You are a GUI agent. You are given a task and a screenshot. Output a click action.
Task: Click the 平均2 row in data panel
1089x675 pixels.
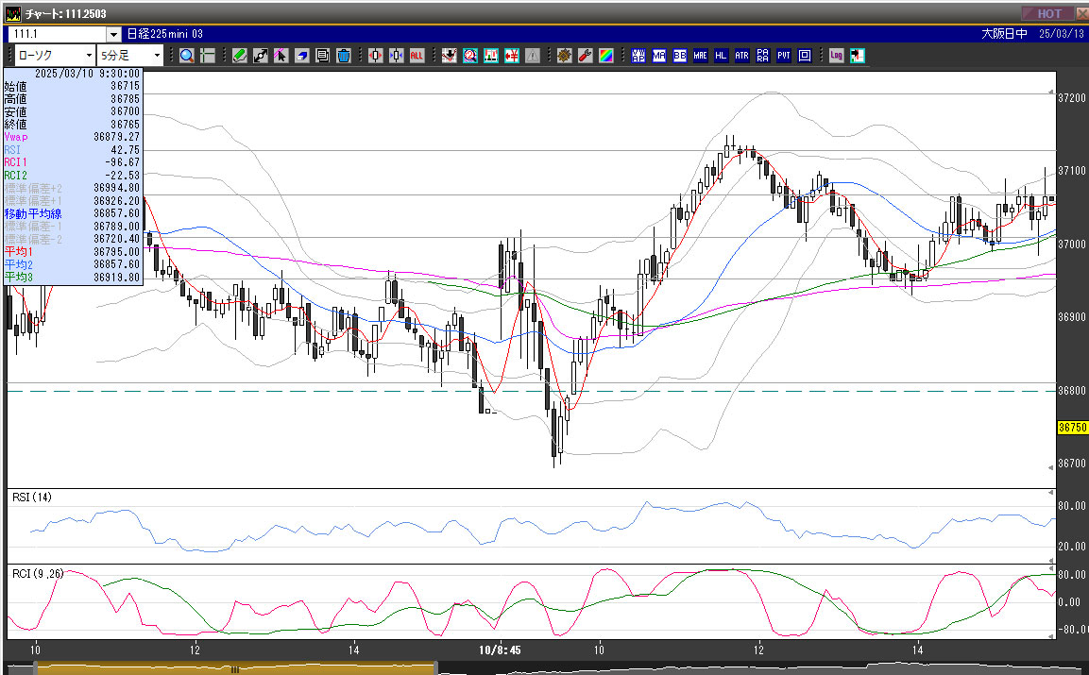pos(72,264)
